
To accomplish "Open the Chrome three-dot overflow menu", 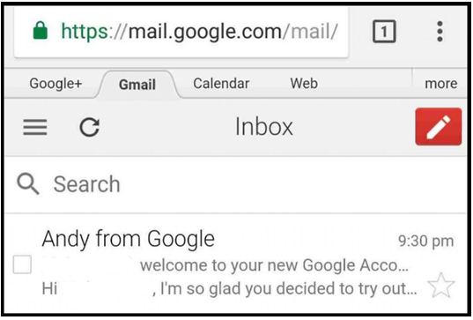I will 440,31.
